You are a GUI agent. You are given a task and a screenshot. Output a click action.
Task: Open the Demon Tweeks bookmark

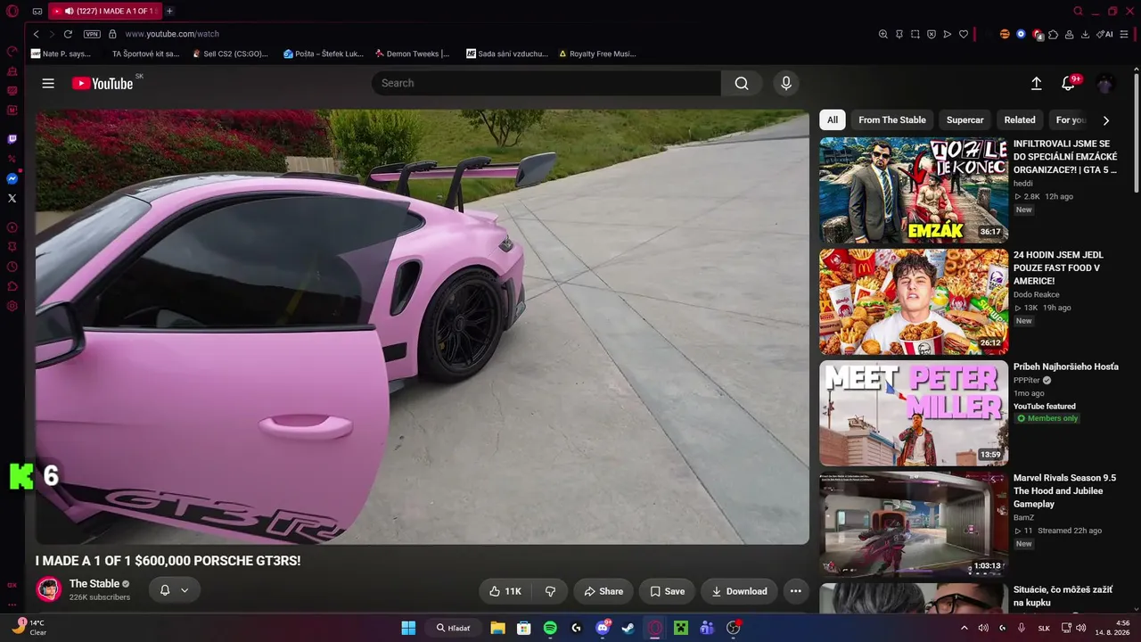(x=412, y=53)
